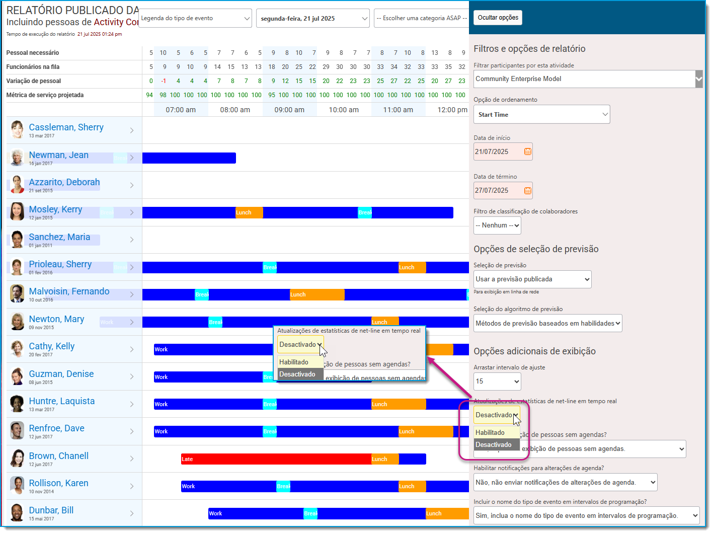Expand Huntre, Laquista row chevron
This screenshot has width=713, height=534.
coord(132,404)
